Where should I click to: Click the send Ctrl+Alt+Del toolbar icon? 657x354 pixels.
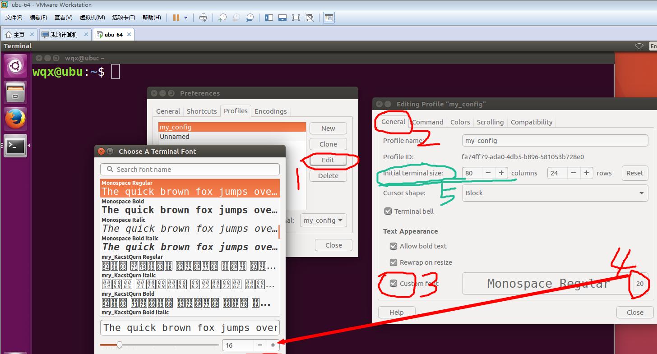click(203, 18)
